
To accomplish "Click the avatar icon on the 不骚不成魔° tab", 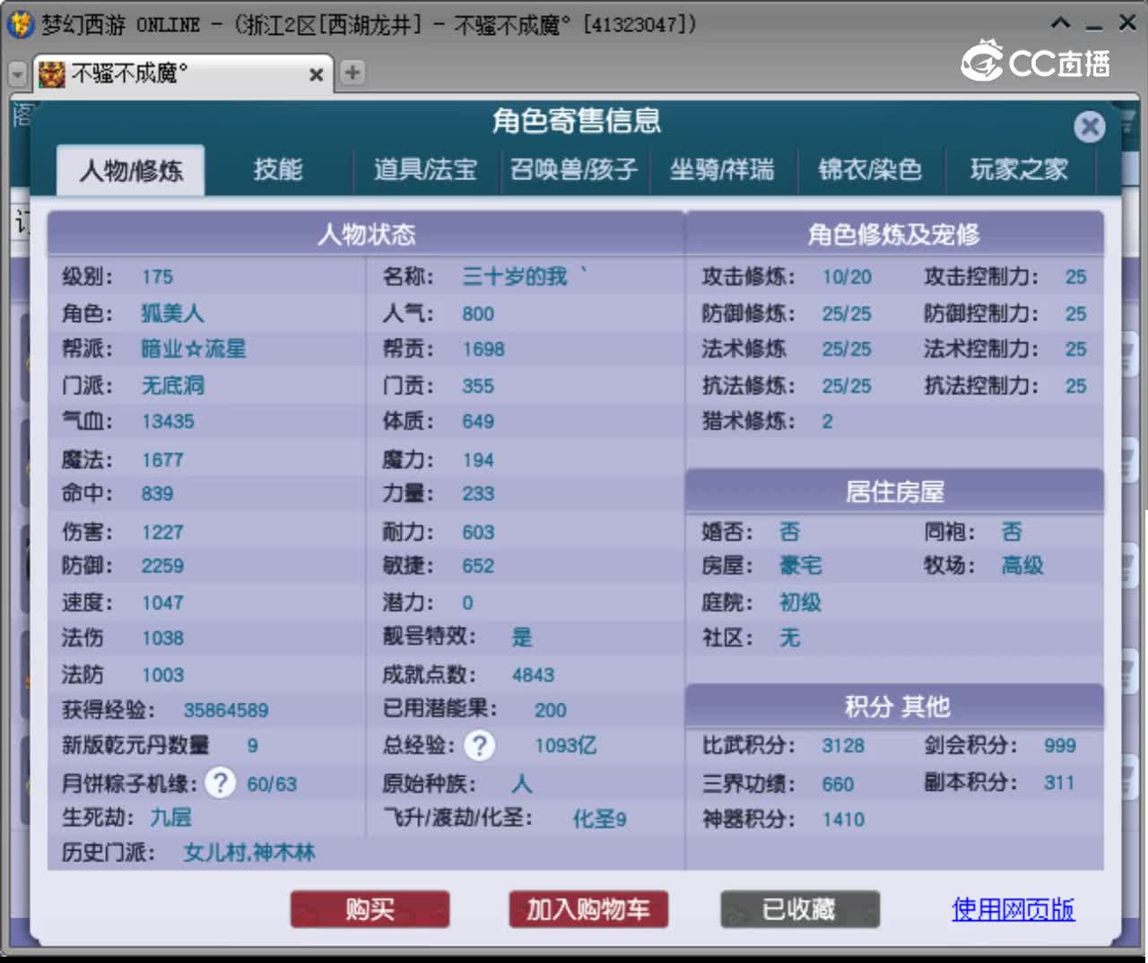I will pos(52,74).
